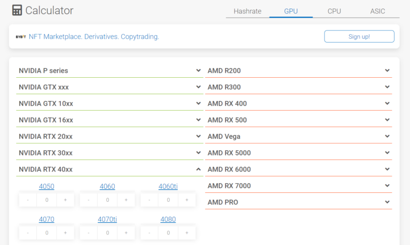Click the calculator icon in the header
The image size is (410, 245).
pyautogui.click(x=17, y=11)
